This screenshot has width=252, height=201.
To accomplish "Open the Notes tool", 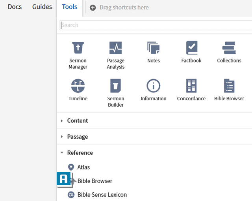I will pos(154,52).
